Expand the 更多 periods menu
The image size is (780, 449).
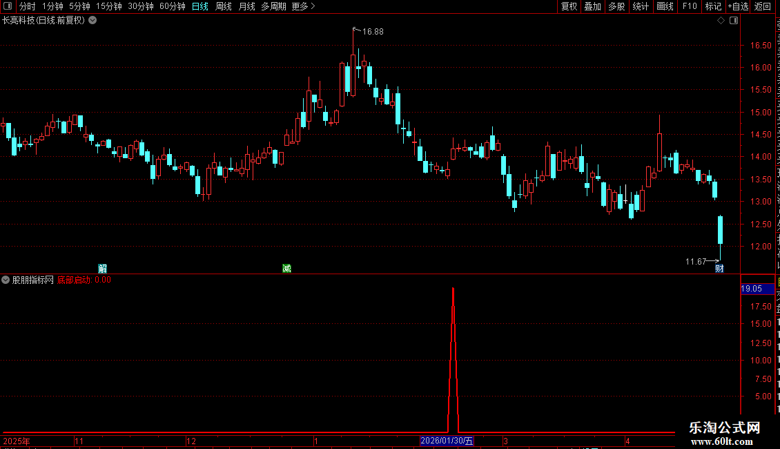tap(304, 6)
